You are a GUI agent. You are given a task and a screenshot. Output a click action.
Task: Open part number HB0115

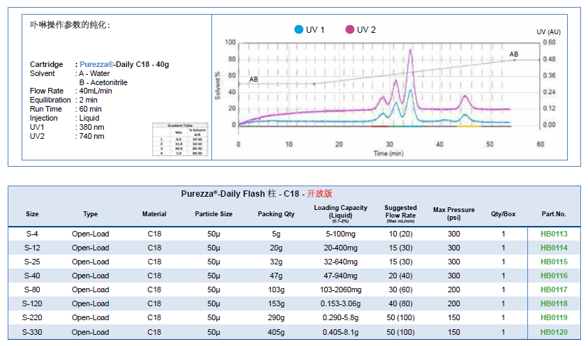(554, 262)
